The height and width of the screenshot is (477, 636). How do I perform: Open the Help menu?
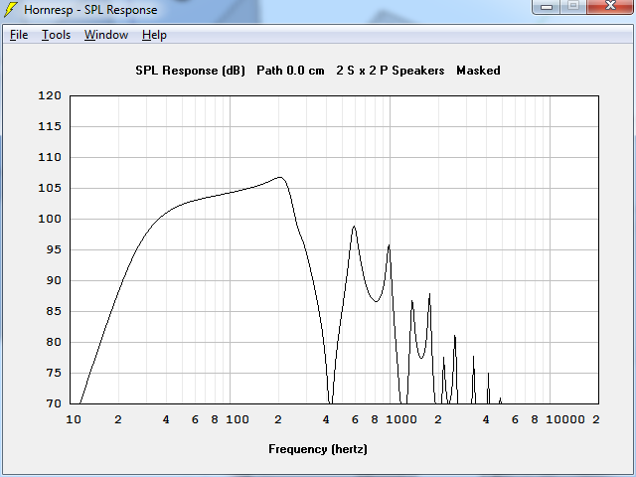click(154, 36)
